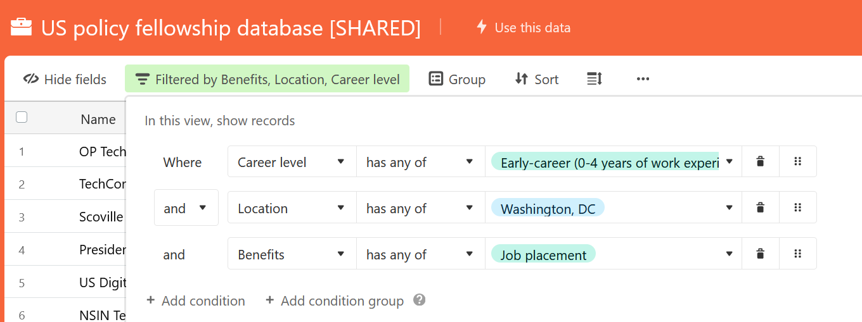Toggle the select-all checkbox in the table header
This screenshot has height=322, width=862.
[x=22, y=117]
